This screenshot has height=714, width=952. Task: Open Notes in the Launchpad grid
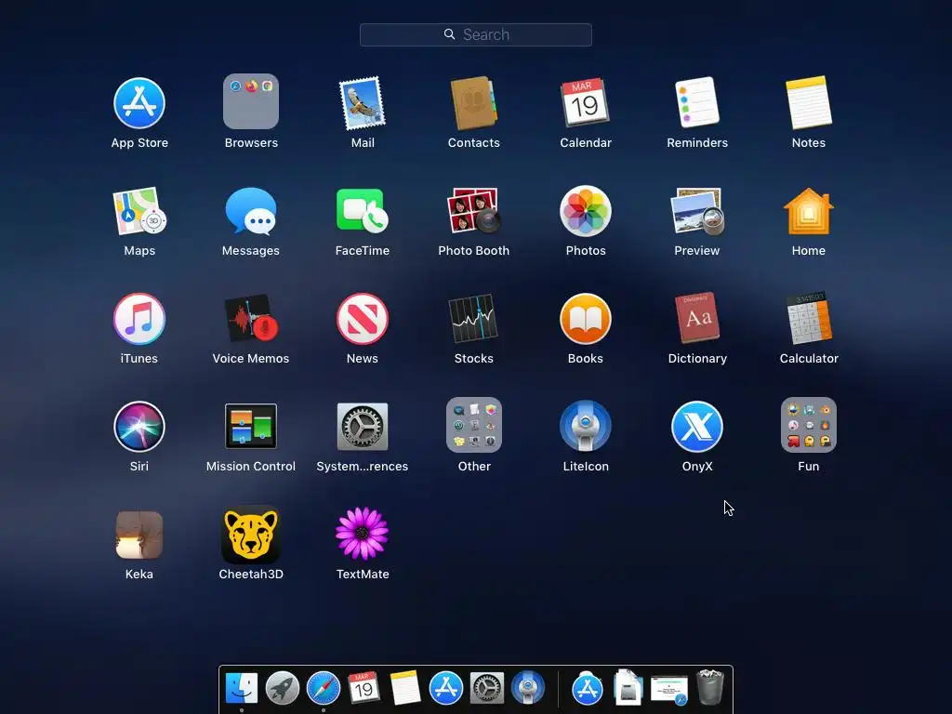[x=809, y=102]
